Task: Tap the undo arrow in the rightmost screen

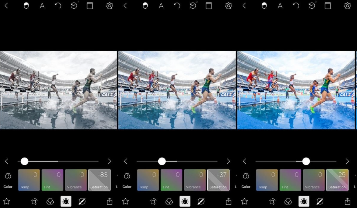Action: (x=296, y=6)
